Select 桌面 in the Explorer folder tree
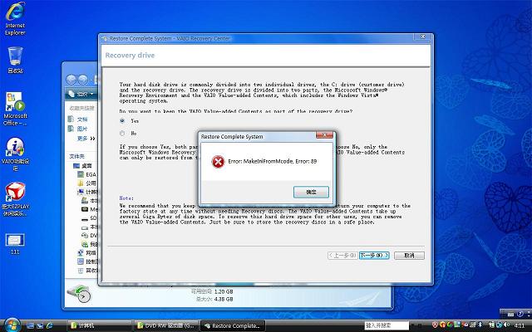Image resolution: width=532 pixels, height=332 pixels. point(83,166)
